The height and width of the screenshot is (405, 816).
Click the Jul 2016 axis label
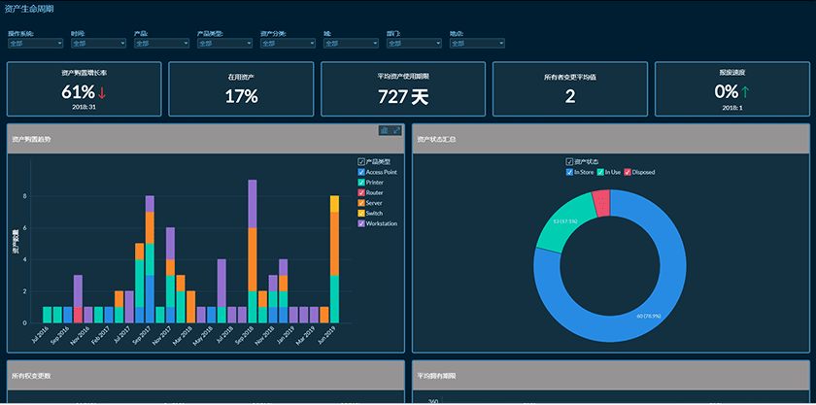click(40, 334)
